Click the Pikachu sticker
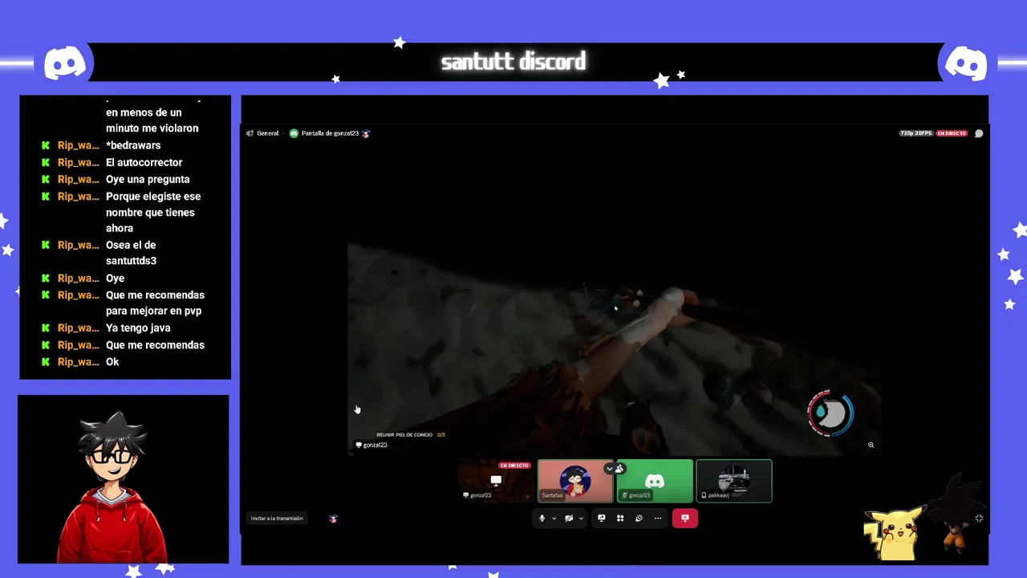Image resolution: width=1027 pixels, height=578 pixels. point(893,532)
